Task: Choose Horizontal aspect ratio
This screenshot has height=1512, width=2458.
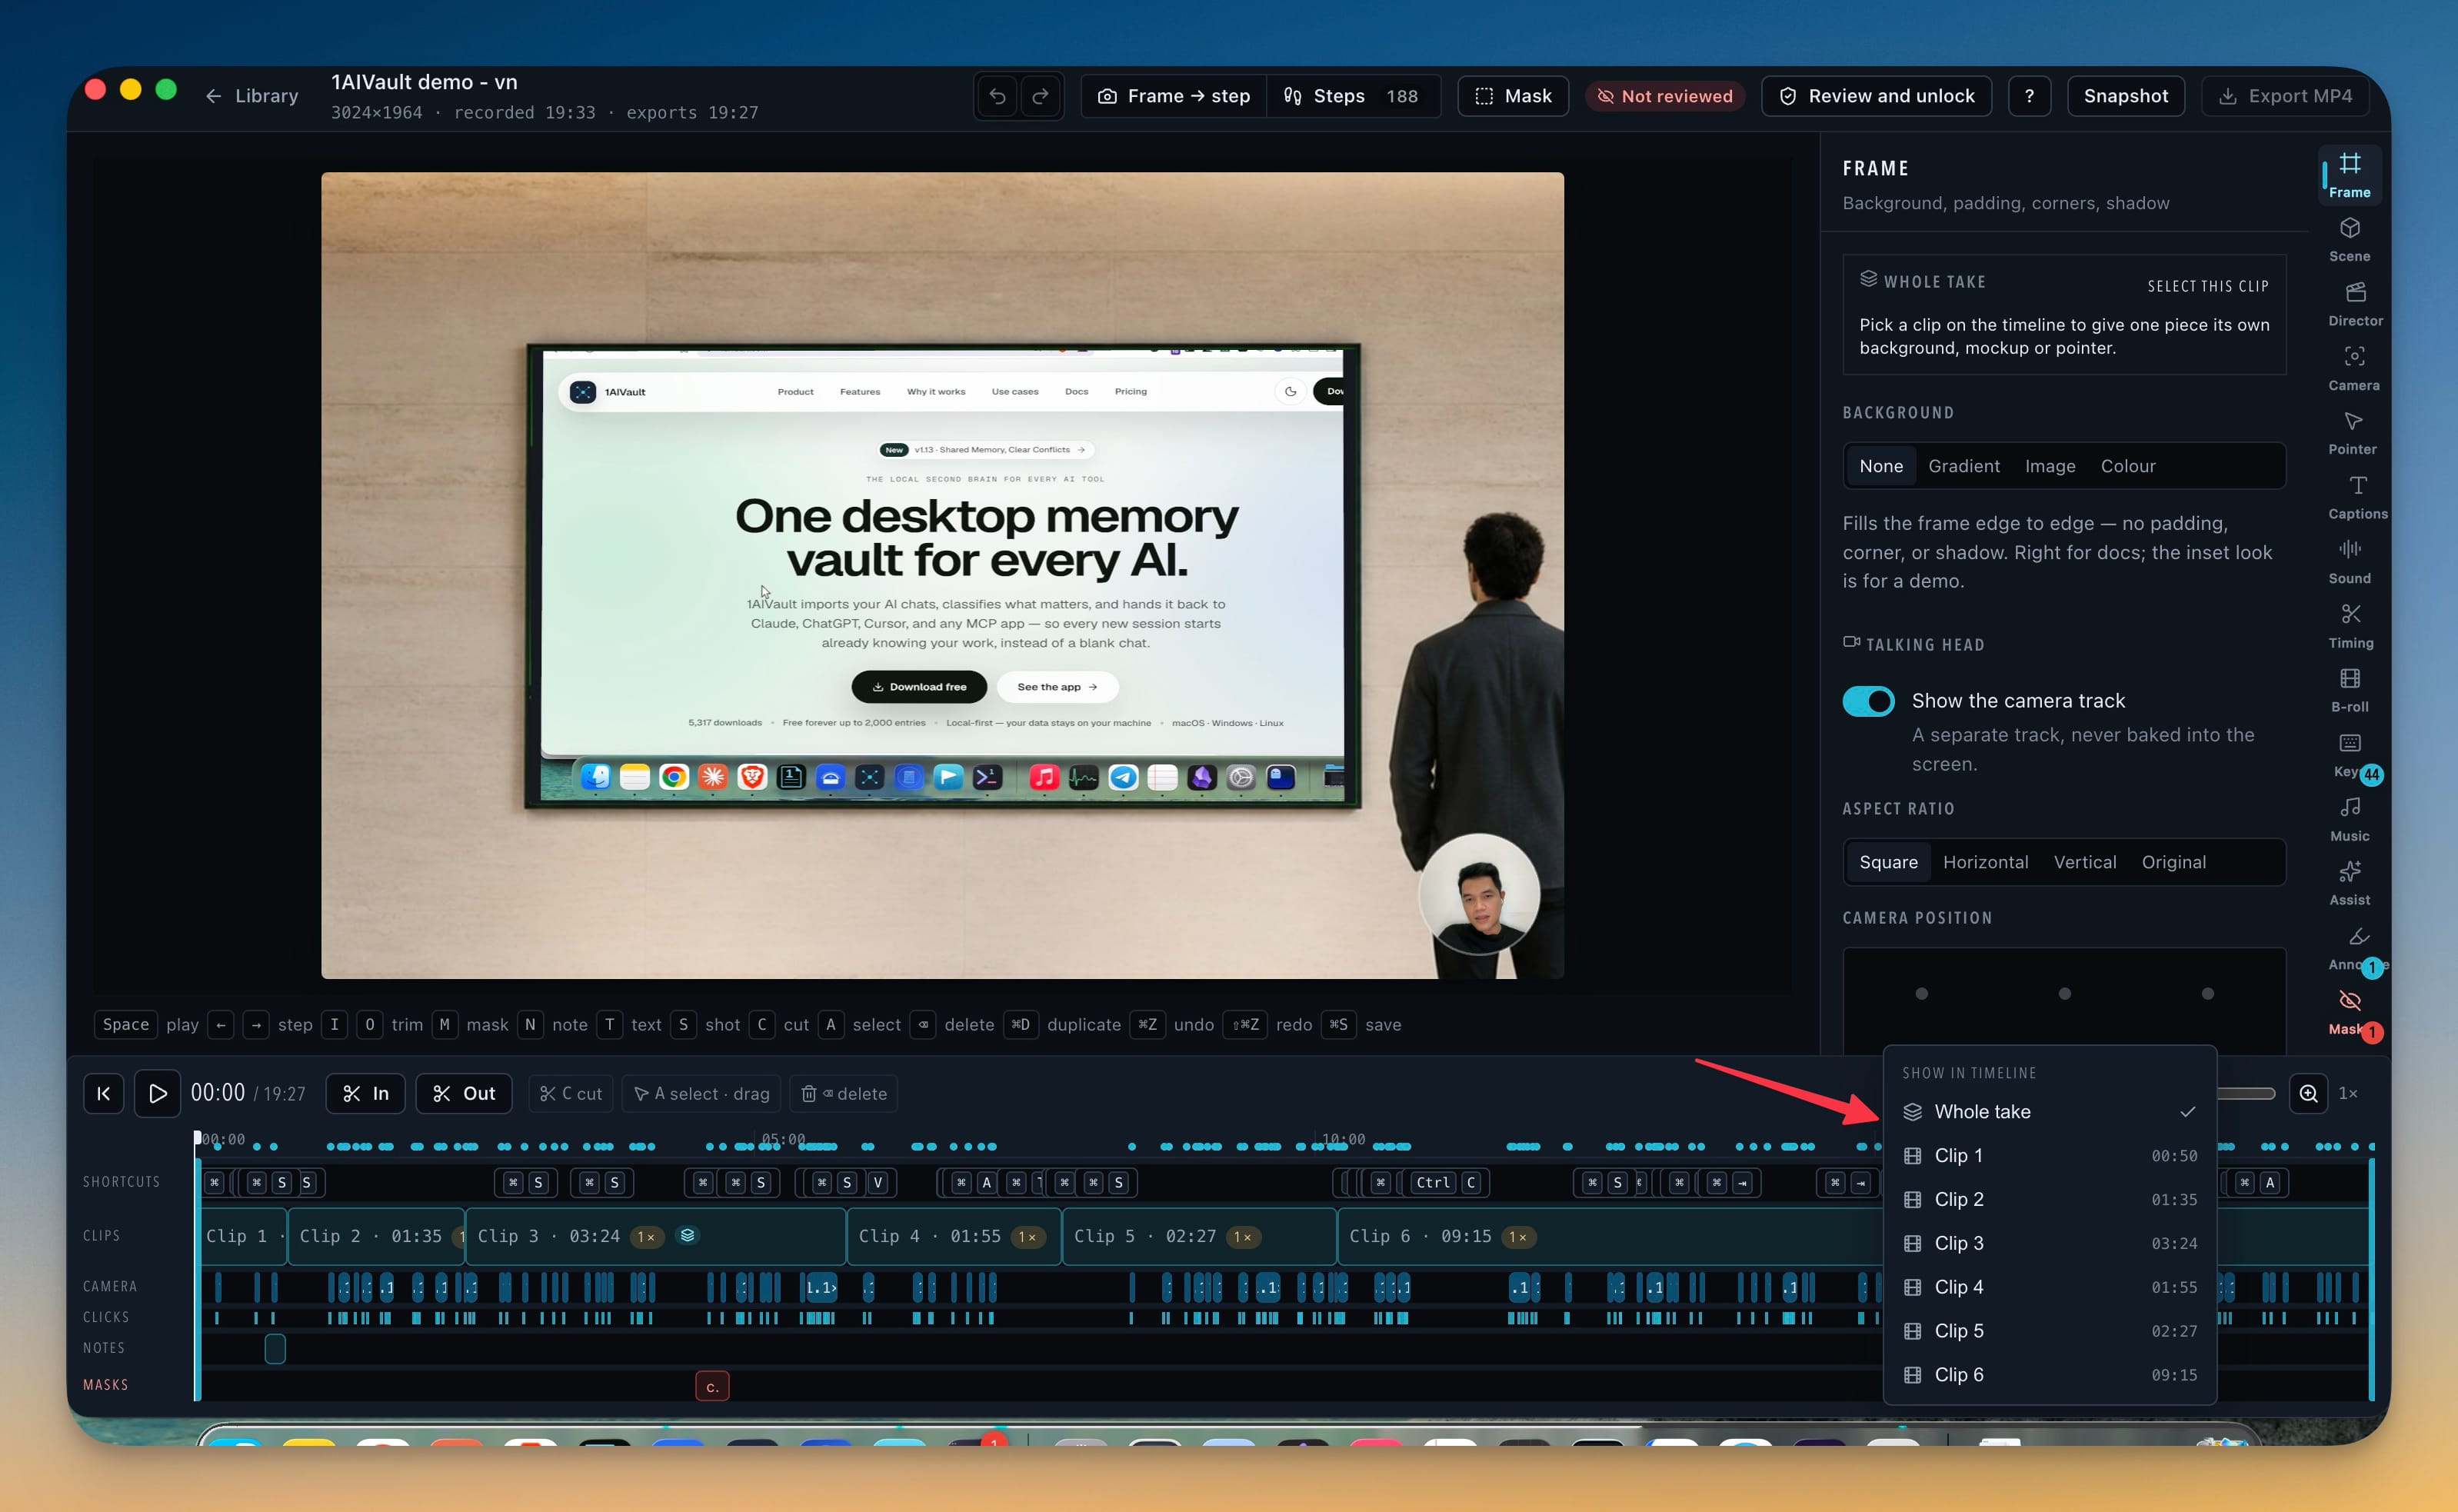Action: 1985,862
